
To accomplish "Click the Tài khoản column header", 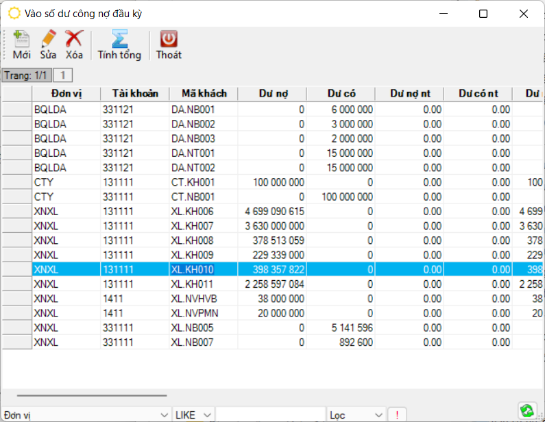I will [135, 93].
